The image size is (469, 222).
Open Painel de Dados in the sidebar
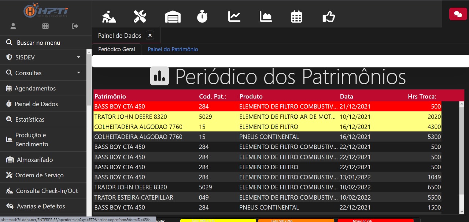[x=43, y=104]
